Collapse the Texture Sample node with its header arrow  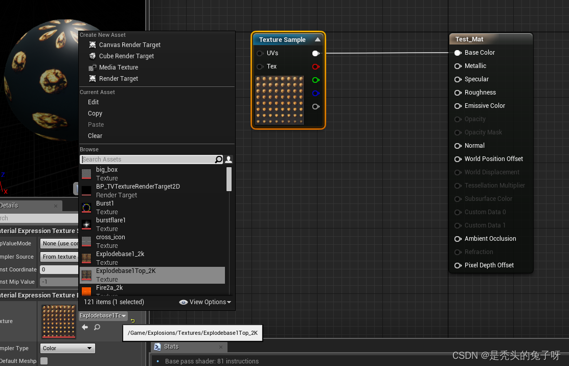pyautogui.click(x=317, y=39)
